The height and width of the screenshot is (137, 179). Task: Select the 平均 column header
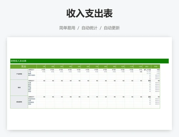click(x=156, y=67)
